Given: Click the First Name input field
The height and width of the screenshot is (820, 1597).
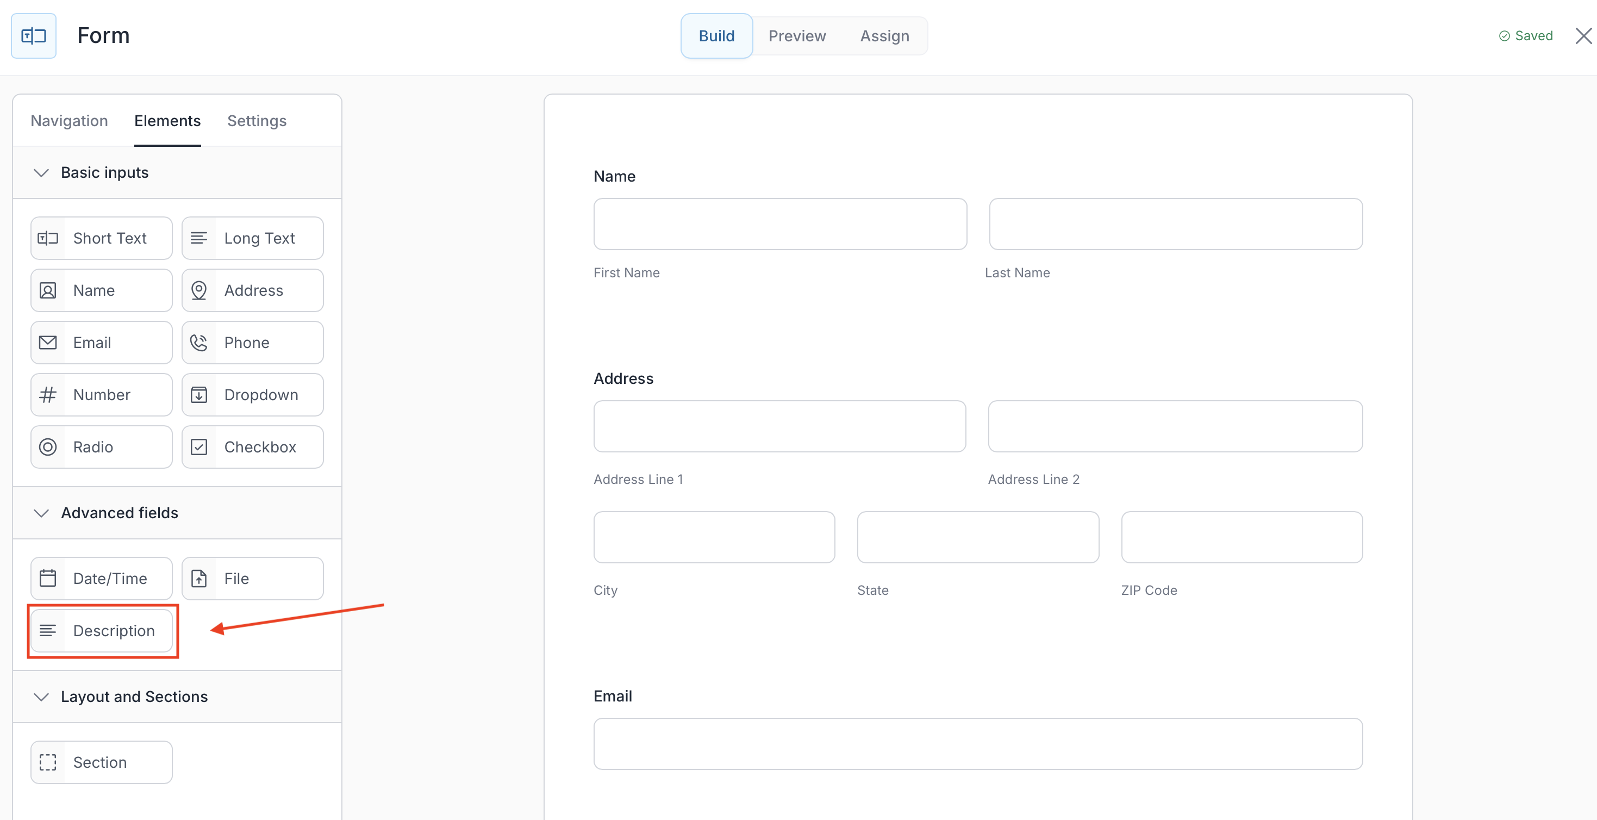Looking at the screenshot, I should click(x=780, y=224).
